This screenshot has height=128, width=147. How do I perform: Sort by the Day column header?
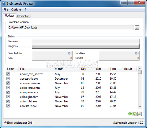87,69
